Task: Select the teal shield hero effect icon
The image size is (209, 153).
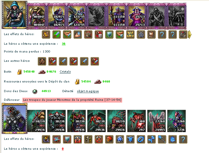Action: click(x=109, y=34)
